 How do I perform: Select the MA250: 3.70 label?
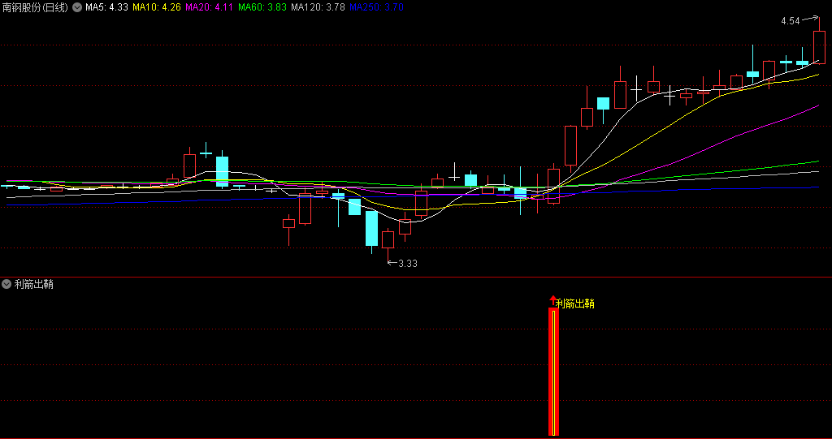pyautogui.click(x=377, y=7)
